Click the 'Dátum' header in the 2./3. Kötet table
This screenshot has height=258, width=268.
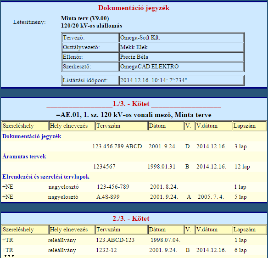click(166, 230)
